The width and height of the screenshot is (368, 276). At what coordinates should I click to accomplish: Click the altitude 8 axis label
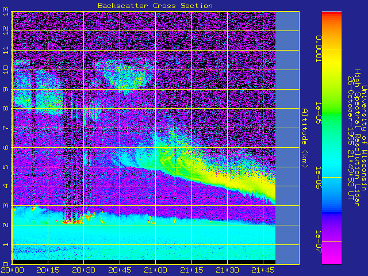[x=6, y=109]
